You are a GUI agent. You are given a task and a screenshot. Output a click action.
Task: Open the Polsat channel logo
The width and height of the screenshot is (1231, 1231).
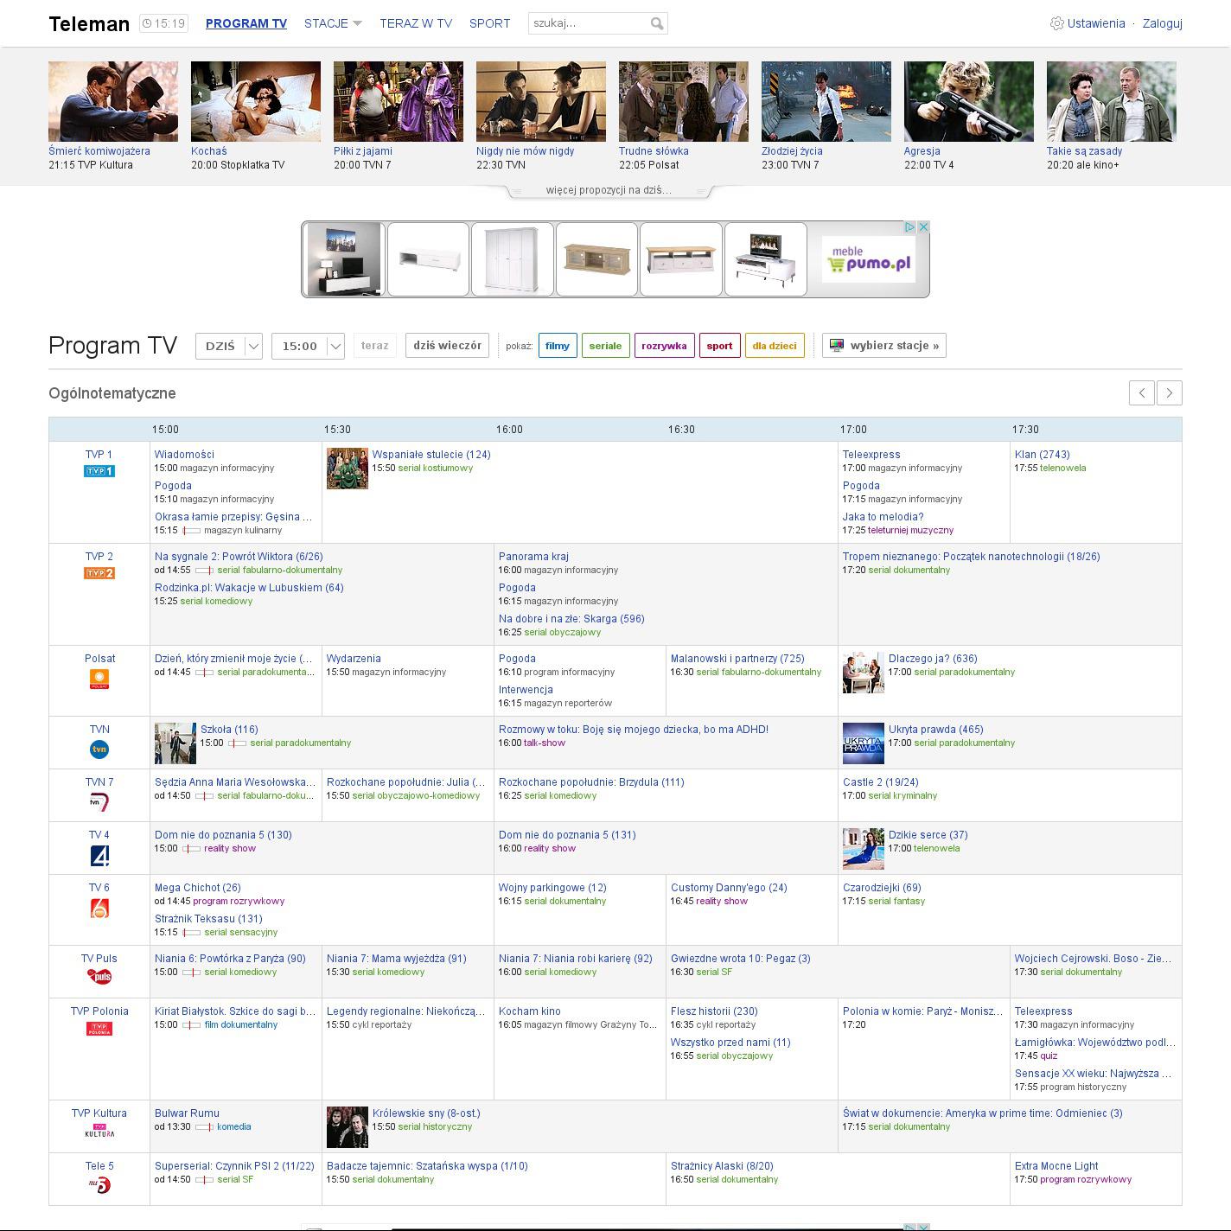point(99,679)
